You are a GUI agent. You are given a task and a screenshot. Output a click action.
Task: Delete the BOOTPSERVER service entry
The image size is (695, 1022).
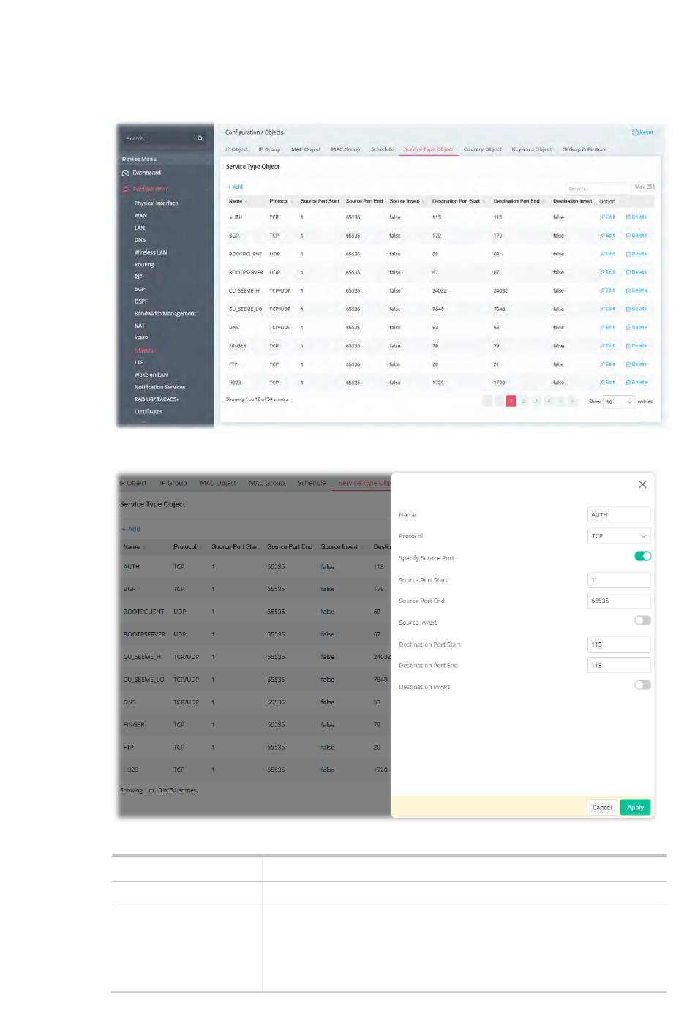636,272
